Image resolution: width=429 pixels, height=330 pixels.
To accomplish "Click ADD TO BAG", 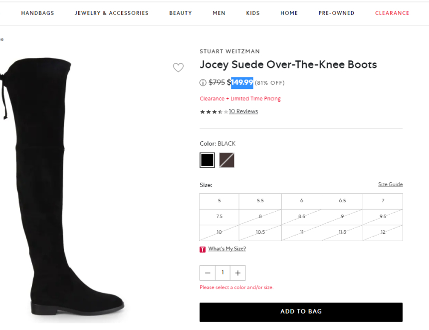I will click(x=301, y=312).
